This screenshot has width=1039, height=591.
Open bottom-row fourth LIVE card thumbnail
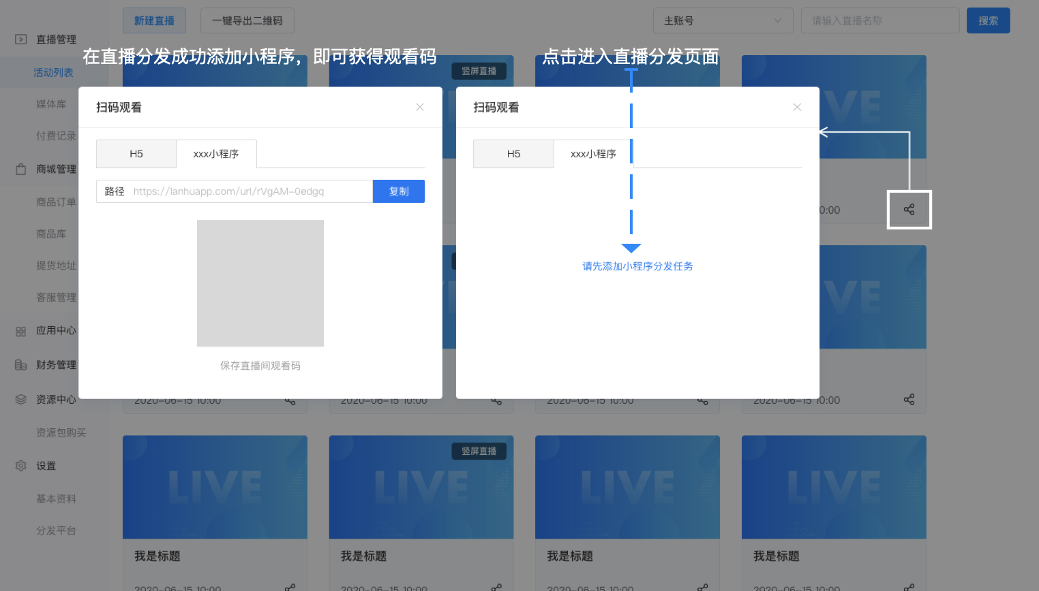click(x=834, y=488)
